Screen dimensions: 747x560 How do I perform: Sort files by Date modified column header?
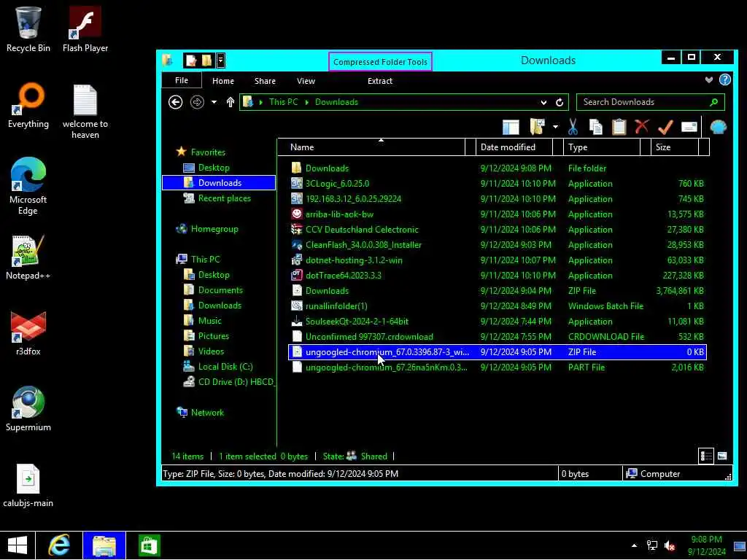point(514,147)
